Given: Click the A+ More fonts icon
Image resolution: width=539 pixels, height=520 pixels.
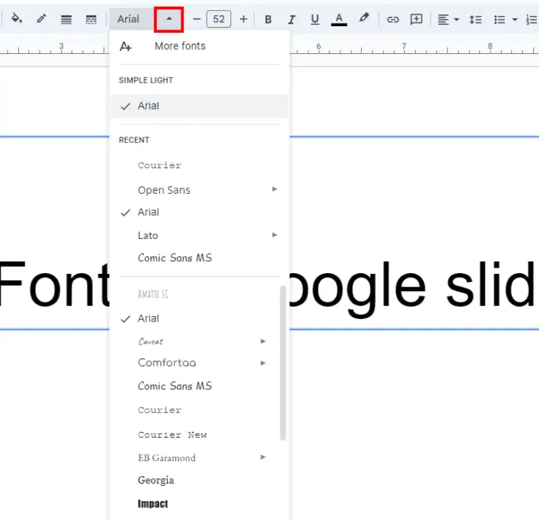Looking at the screenshot, I should (x=125, y=46).
